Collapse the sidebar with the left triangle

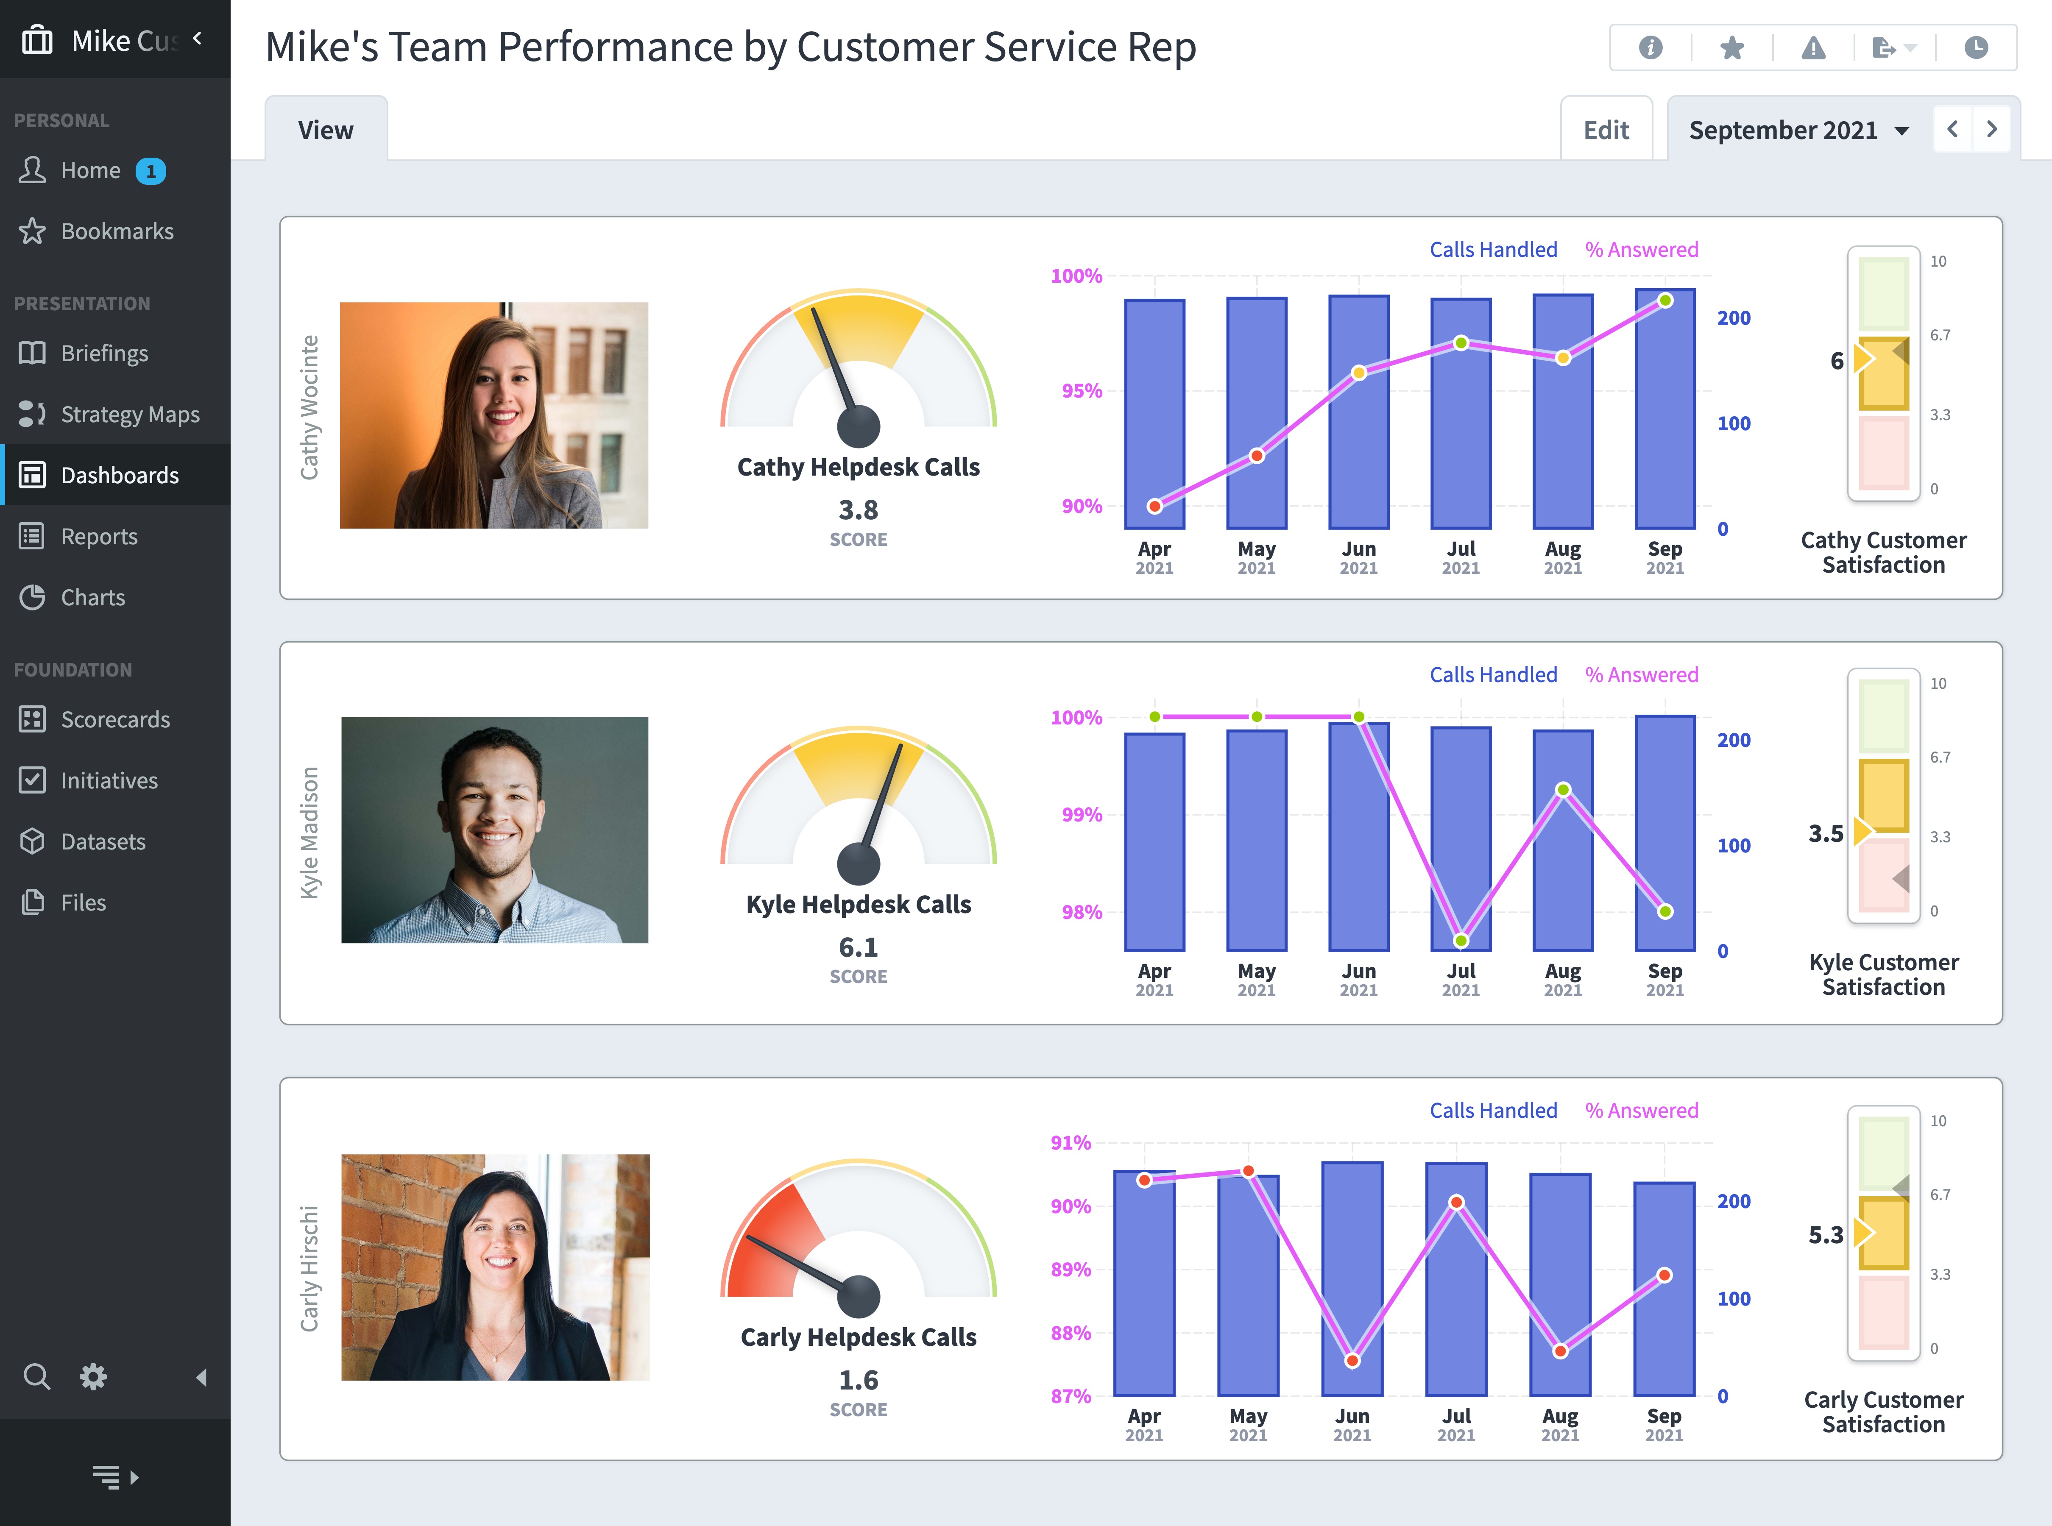click(201, 1377)
